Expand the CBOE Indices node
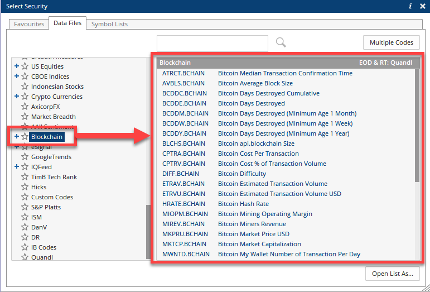The height and width of the screenshot is (292, 430). (17, 76)
